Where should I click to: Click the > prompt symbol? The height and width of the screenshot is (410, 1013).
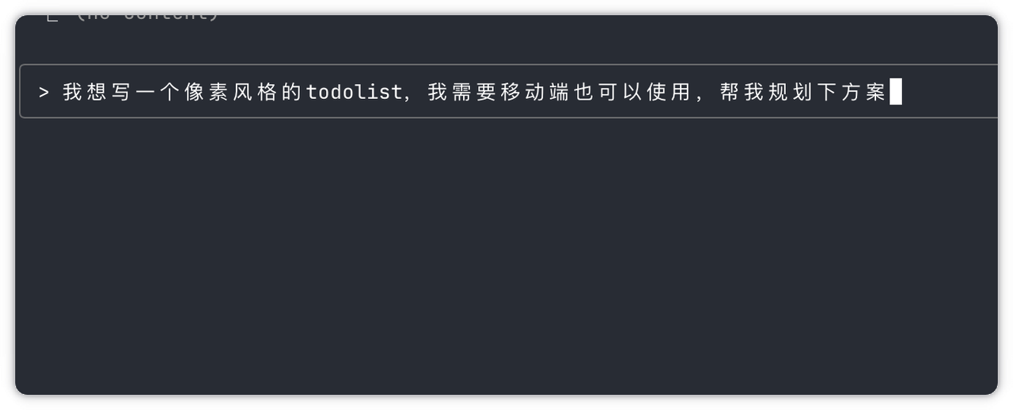(x=44, y=93)
